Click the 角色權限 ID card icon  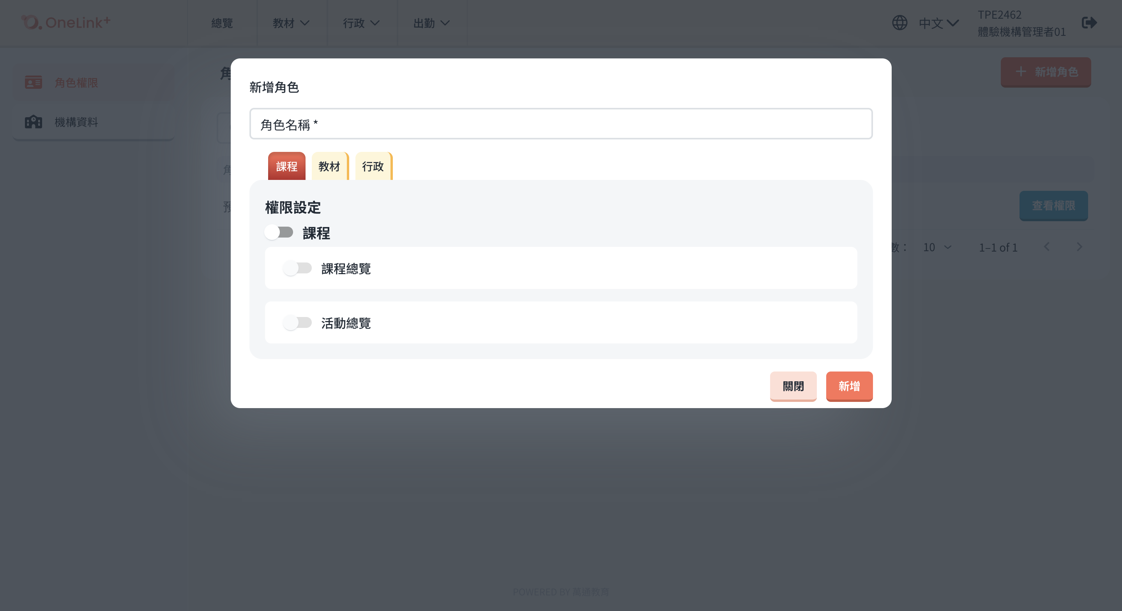coord(34,82)
